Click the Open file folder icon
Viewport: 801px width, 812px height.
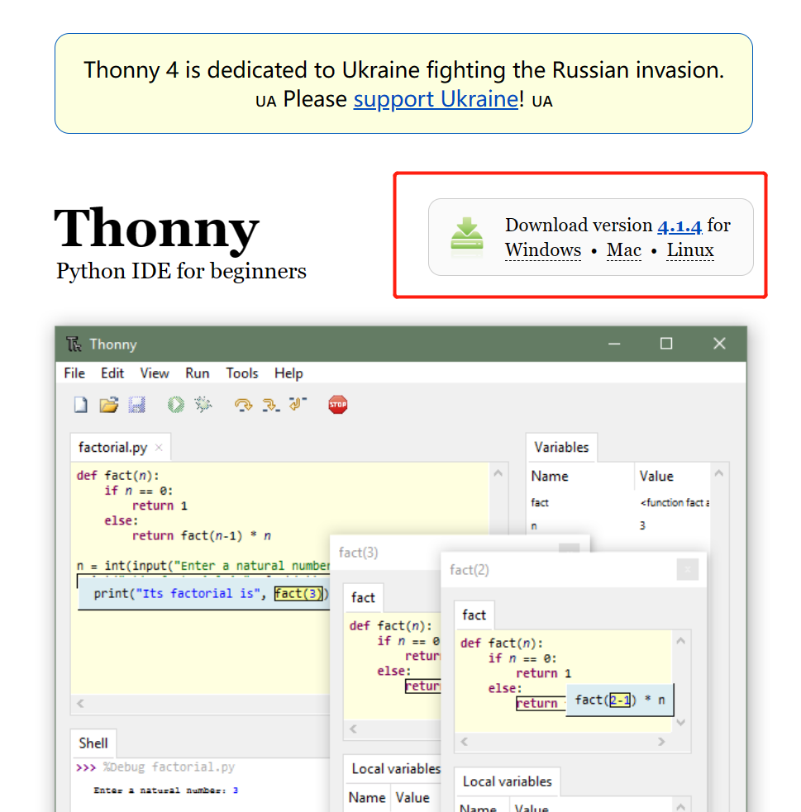click(109, 405)
